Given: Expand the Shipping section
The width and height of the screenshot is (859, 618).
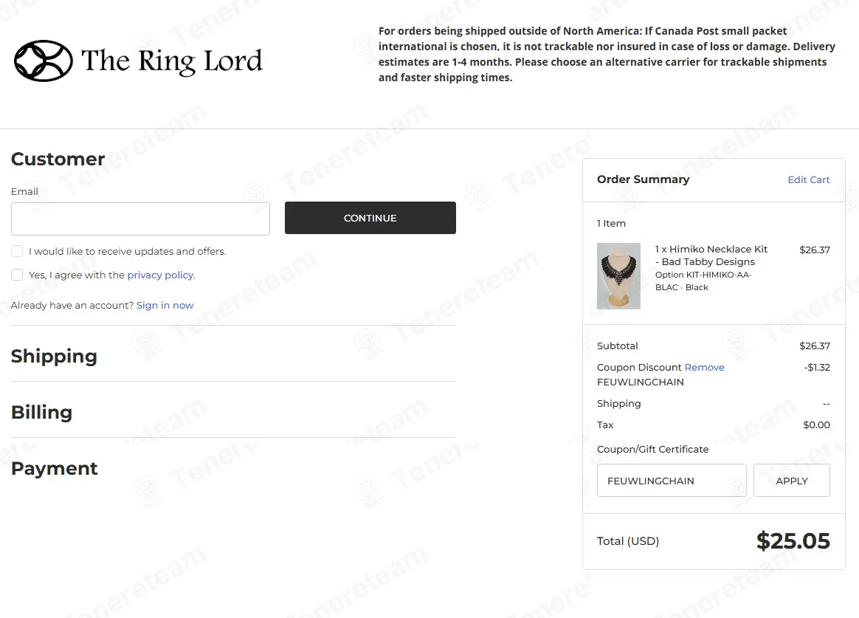Looking at the screenshot, I should [x=54, y=356].
